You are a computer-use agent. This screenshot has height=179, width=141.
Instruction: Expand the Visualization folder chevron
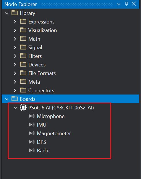[x=15, y=30]
